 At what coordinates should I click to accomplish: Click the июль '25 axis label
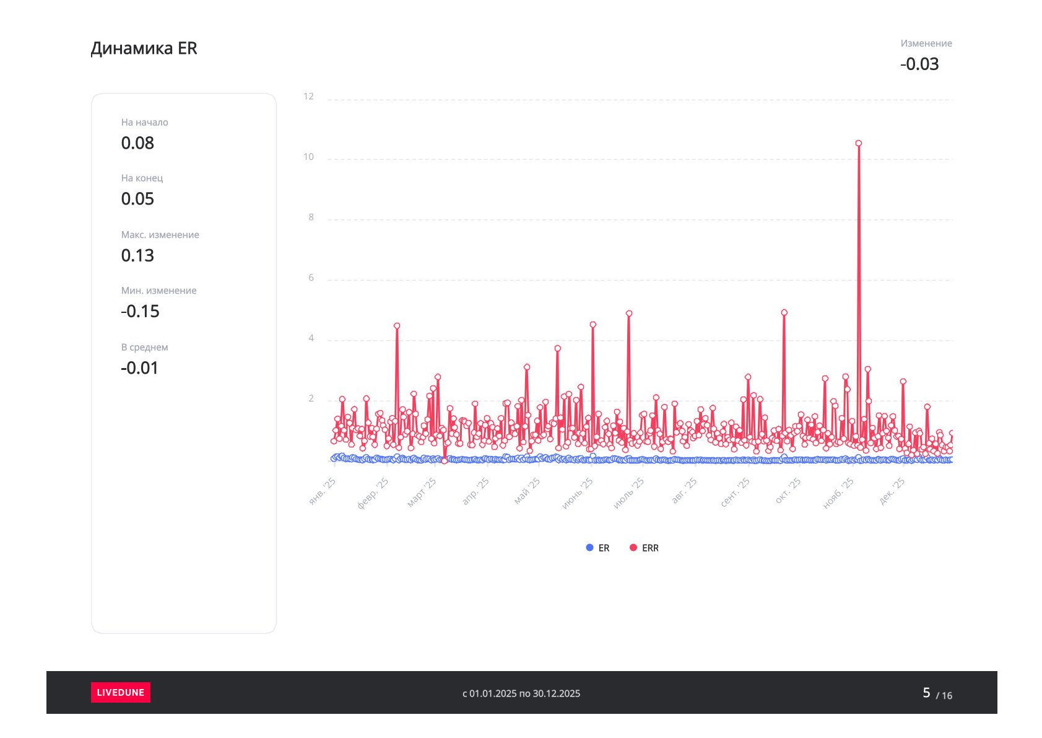629,494
